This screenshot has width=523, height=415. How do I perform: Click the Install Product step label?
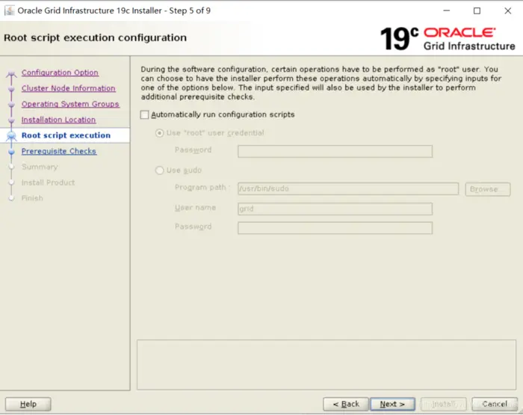(48, 182)
